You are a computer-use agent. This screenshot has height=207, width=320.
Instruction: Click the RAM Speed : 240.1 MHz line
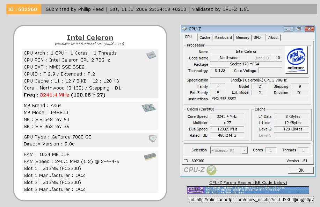[x=71, y=162]
